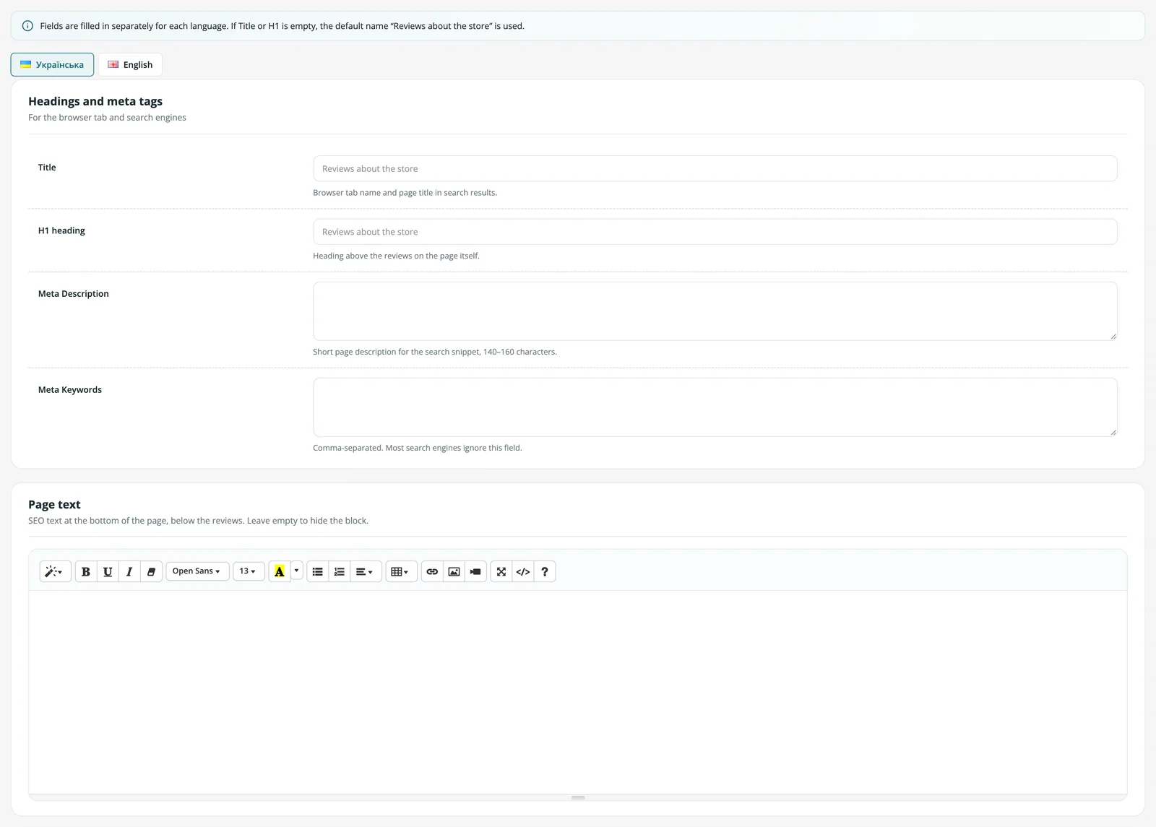This screenshot has height=827, width=1156.
Task: Click the insert picture icon
Action: point(454,571)
